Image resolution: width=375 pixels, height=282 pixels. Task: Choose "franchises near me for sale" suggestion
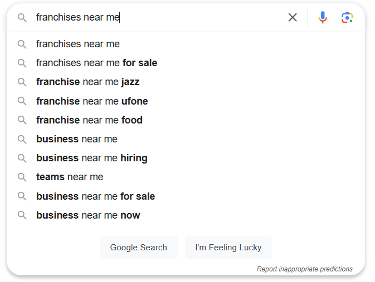click(x=96, y=63)
